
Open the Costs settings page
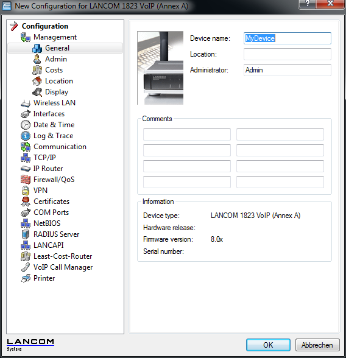54,70
